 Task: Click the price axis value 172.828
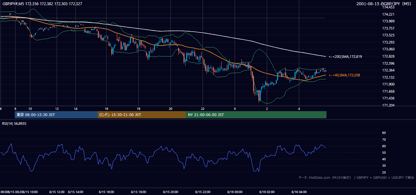388,56
